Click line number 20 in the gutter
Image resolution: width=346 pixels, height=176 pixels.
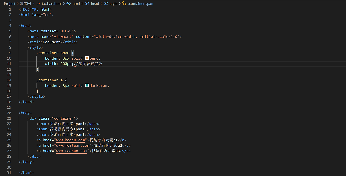pos(10,113)
